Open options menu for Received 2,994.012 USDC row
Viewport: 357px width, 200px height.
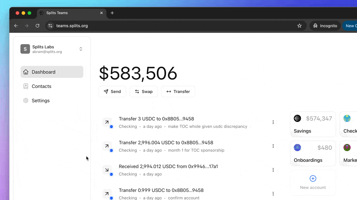point(273,170)
